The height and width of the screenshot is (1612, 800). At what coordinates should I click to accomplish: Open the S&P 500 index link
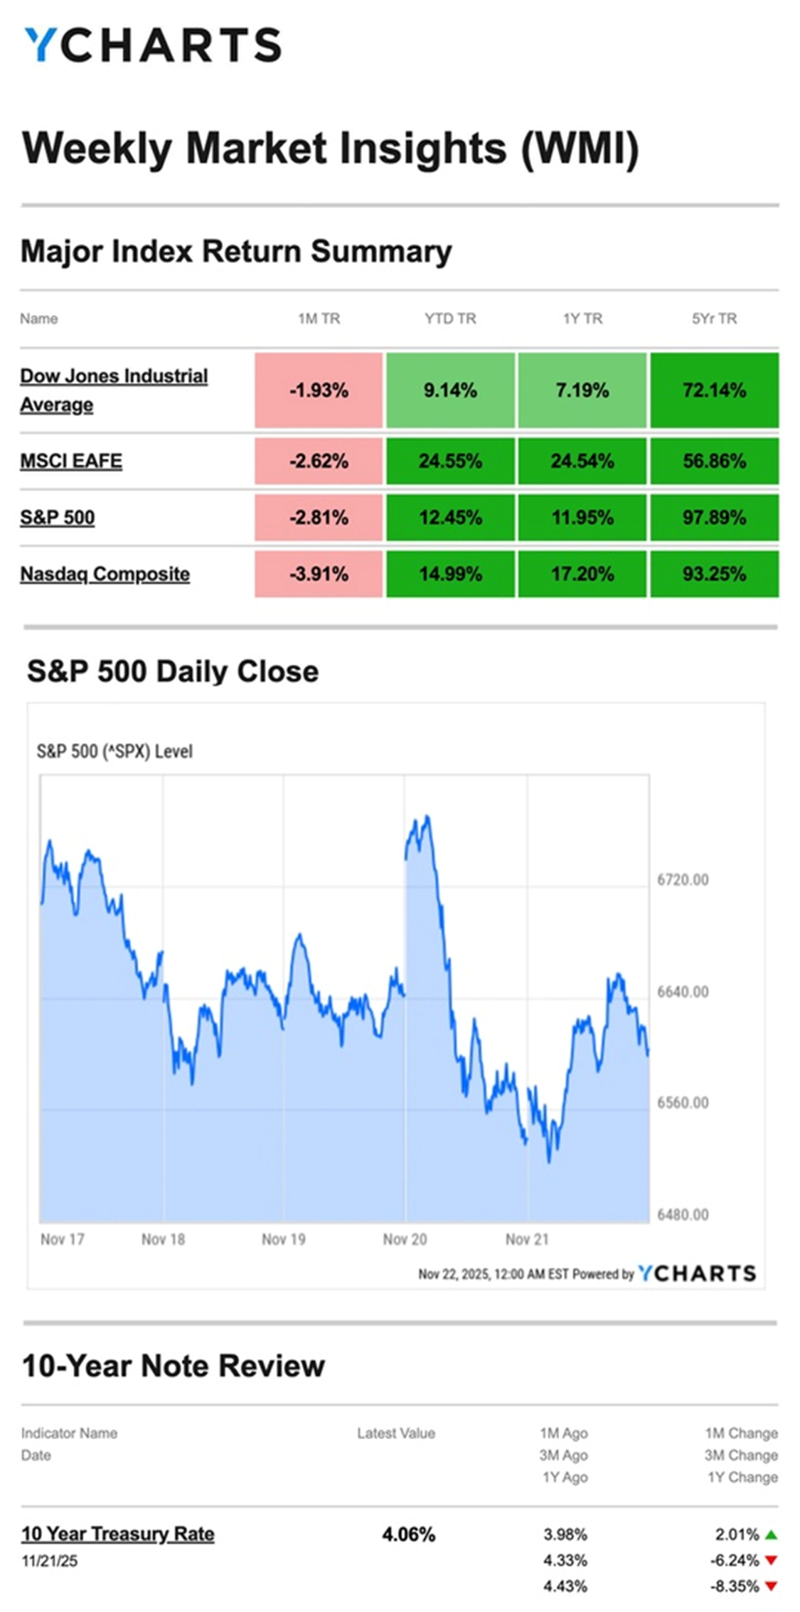57,517
